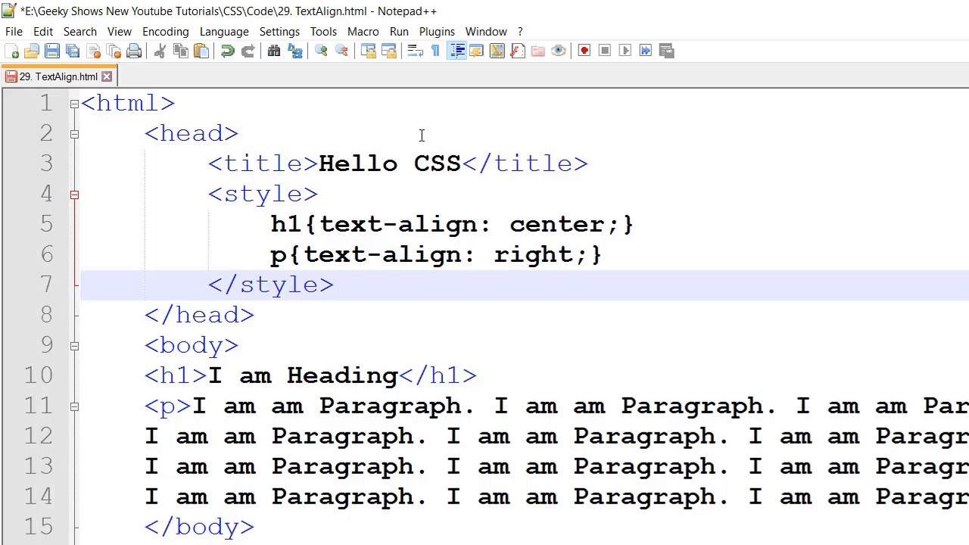
Task: Toggle file monitoring eye icon
Action: tap(558, 51)
